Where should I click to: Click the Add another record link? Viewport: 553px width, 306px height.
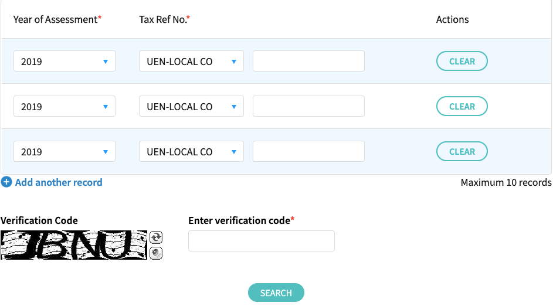pos(59,182)
